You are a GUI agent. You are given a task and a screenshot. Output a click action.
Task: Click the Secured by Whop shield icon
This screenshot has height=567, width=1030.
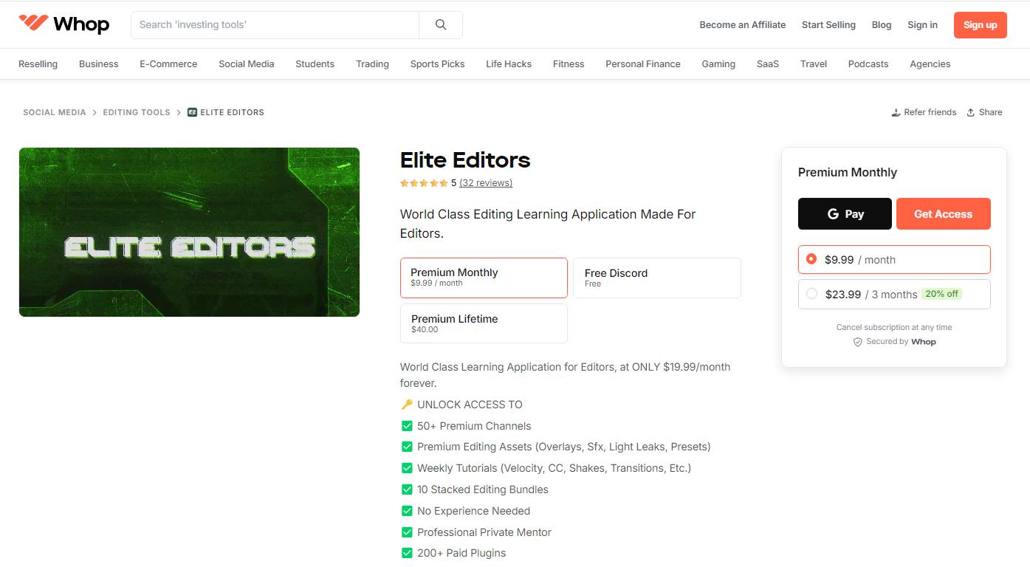click(857, 341)
